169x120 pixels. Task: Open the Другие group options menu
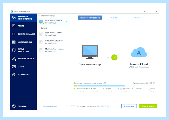67,28
